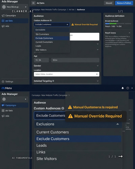Go to Ads in New Mockup sidebar
135x169 pixels.
pos(15,26)
